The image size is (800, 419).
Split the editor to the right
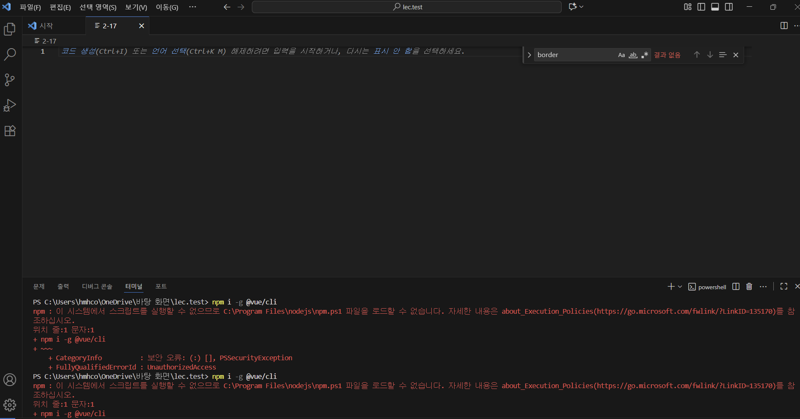click(x=784, y=26)
